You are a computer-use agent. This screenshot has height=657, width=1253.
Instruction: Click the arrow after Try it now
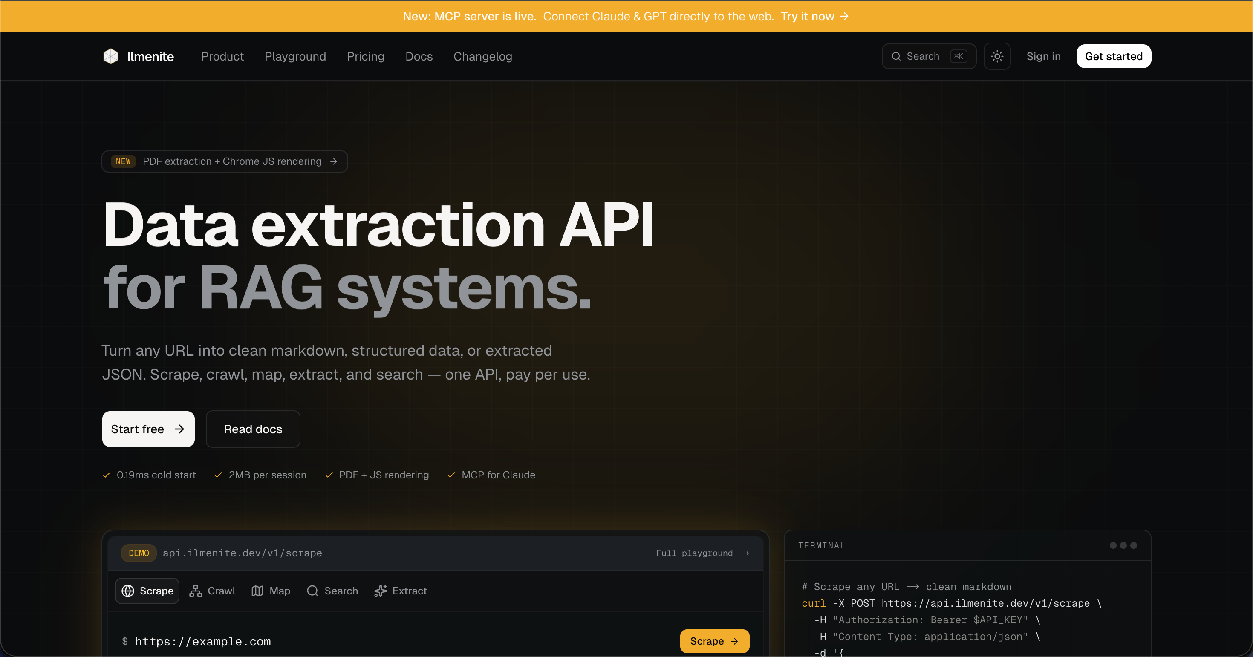844,17
